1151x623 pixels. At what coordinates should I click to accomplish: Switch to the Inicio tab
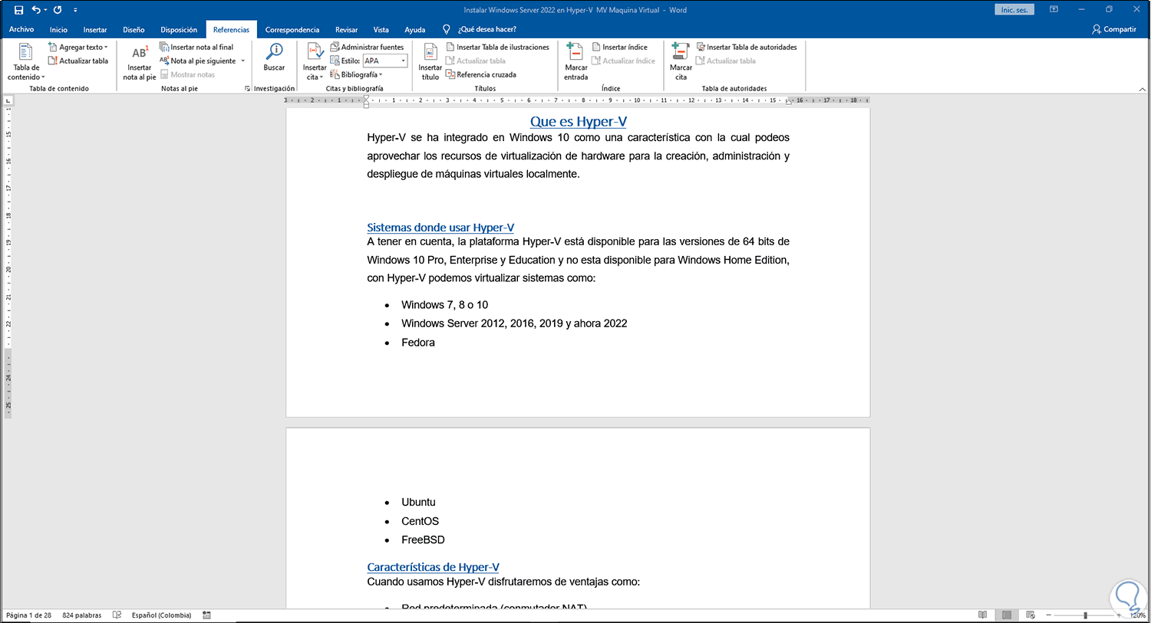(x=58, y=29)
